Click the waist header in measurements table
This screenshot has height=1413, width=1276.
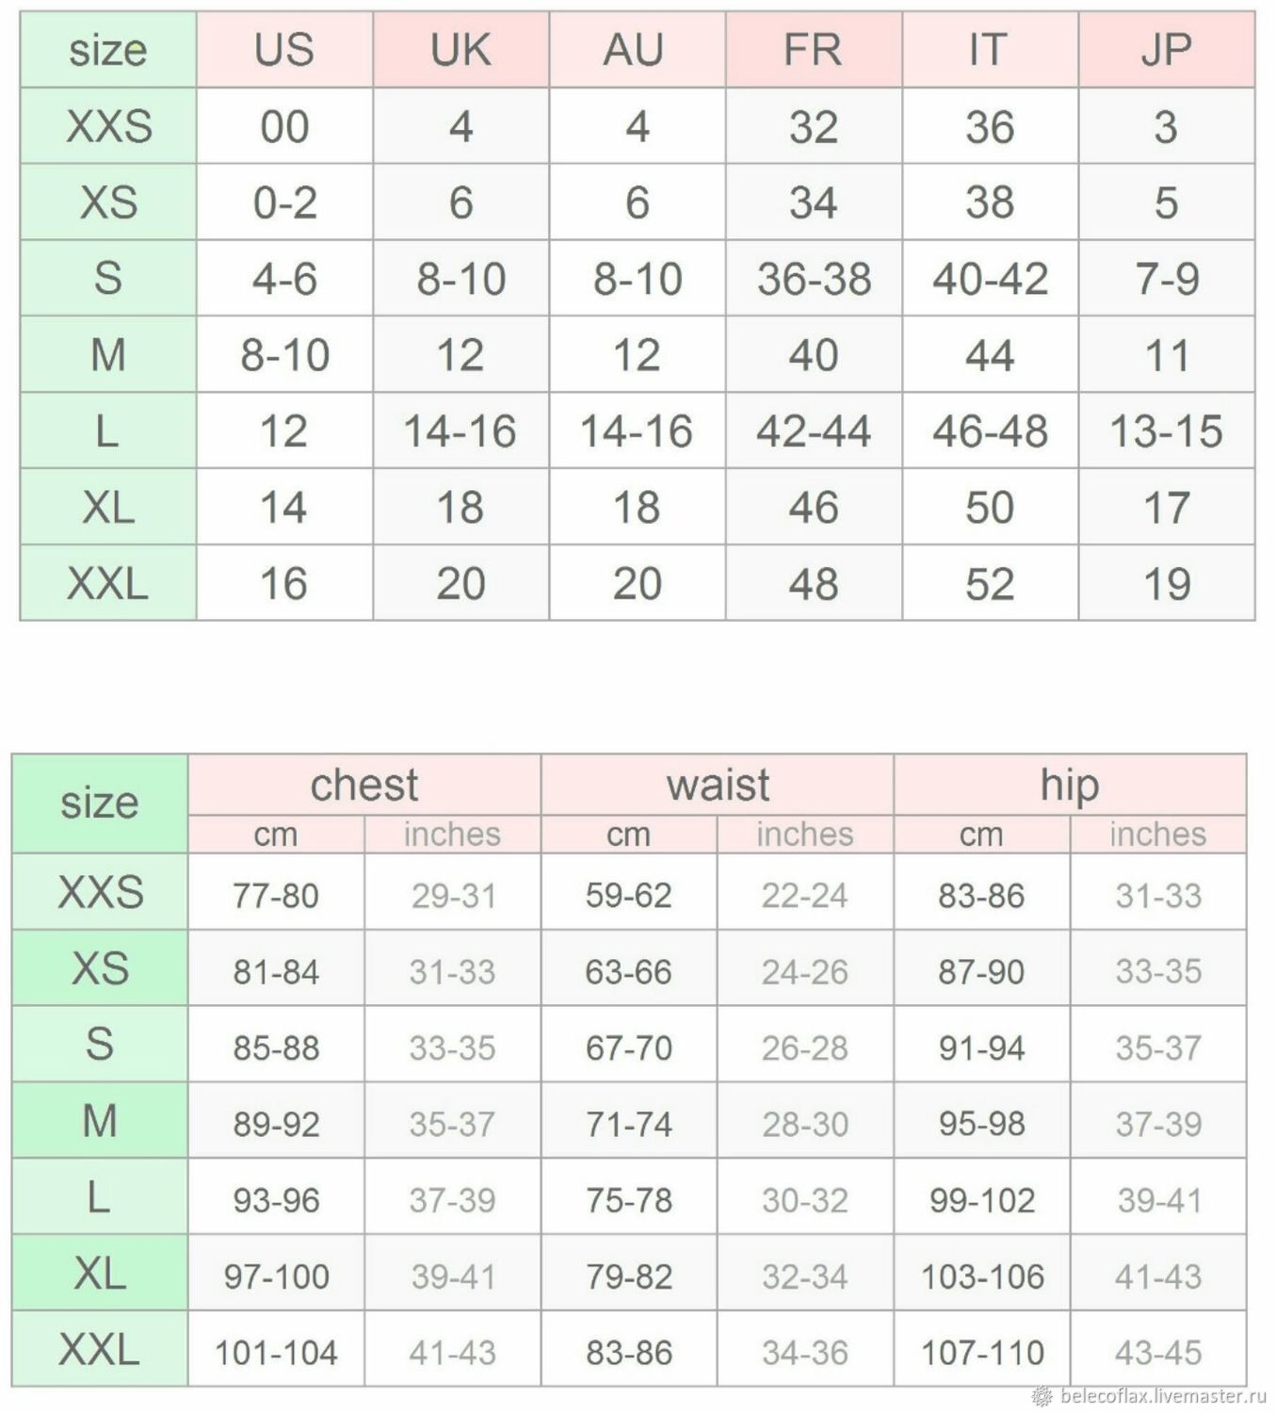(x=718, y=785)
